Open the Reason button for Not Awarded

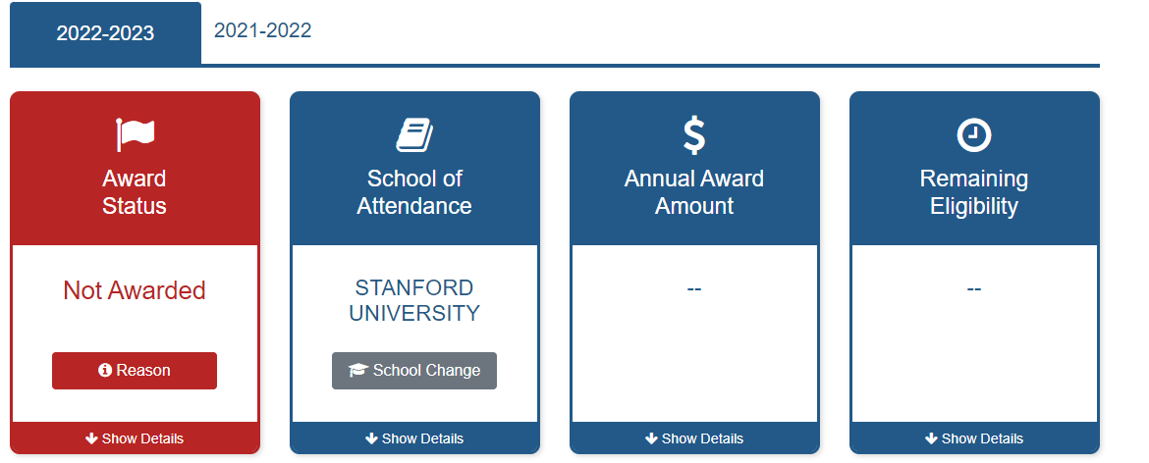[135, 370]
